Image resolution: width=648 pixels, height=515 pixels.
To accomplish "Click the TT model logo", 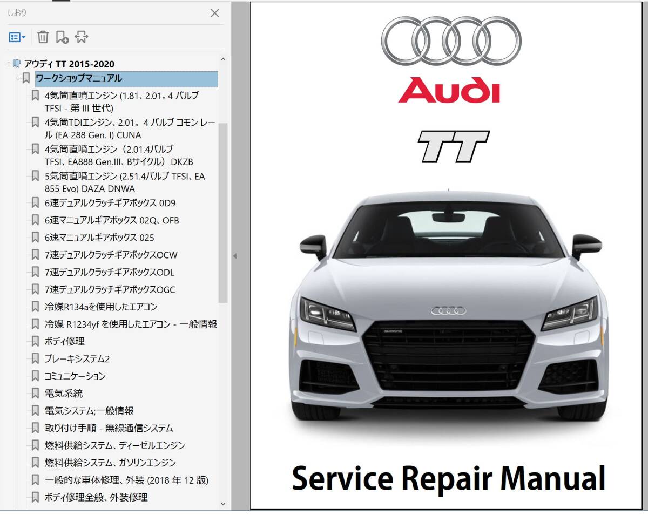I will (x=454, y=146).
